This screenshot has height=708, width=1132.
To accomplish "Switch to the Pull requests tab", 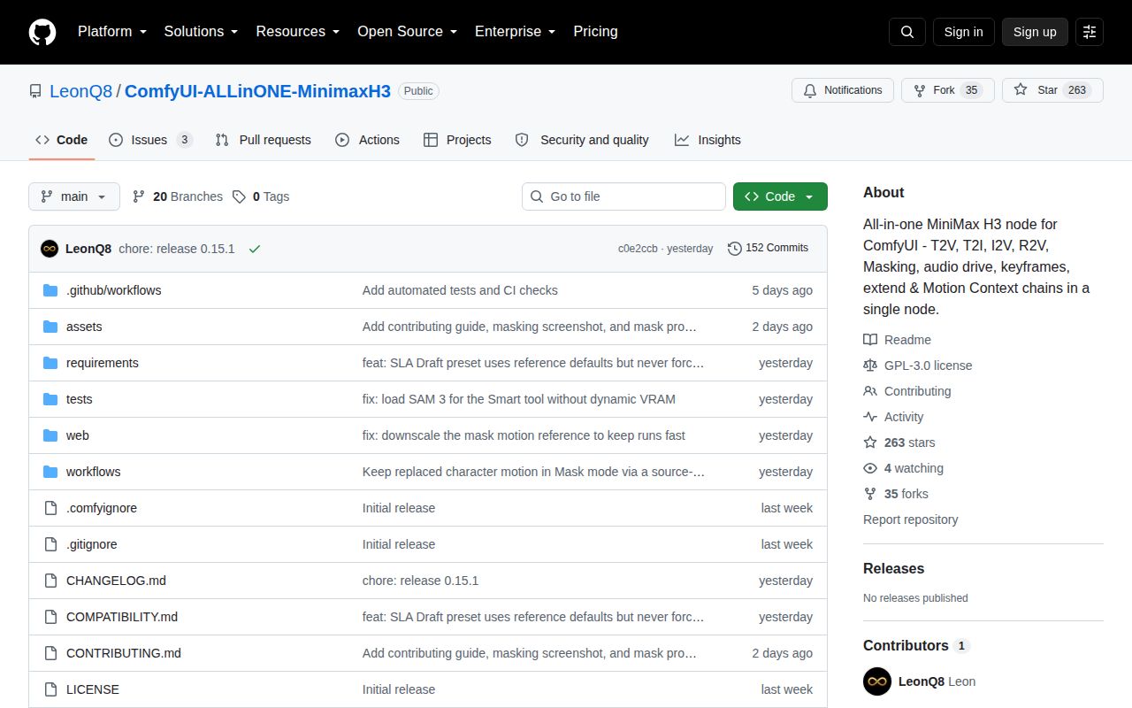I will (x=263, y=140).
